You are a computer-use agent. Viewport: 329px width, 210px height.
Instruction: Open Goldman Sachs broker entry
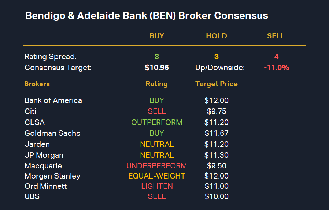(52, 133)
